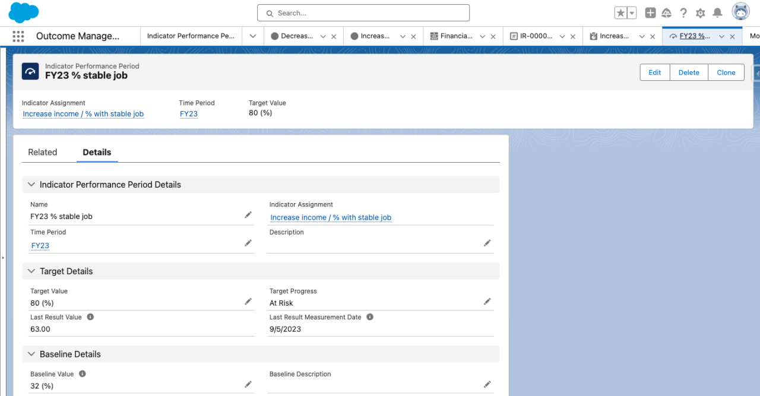Click the Global Actions plus icon
760x396 pixels.
pos(650,13)
